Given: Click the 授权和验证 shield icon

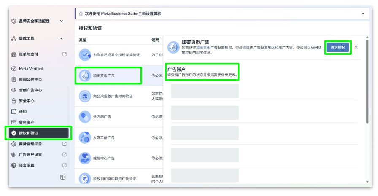Looking at the screenshot, I should coord(14,133).
